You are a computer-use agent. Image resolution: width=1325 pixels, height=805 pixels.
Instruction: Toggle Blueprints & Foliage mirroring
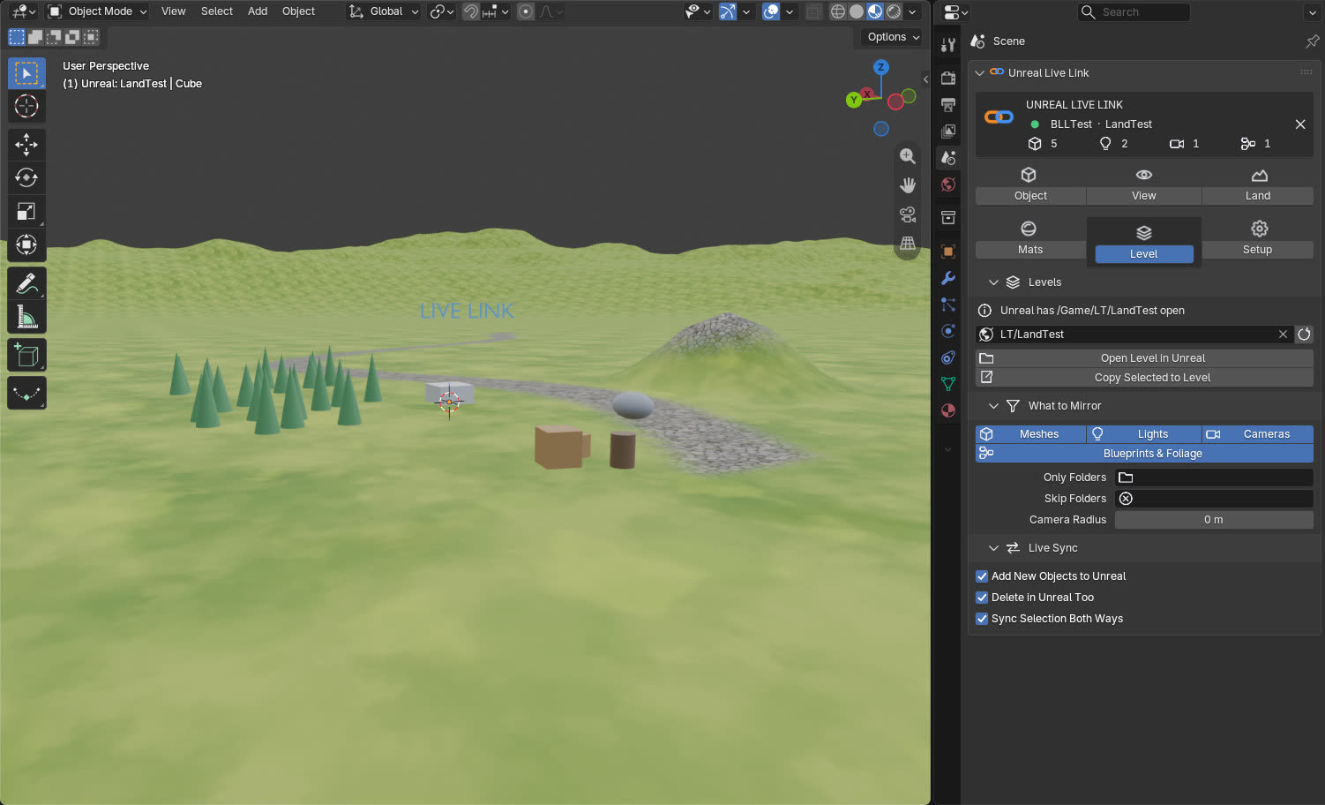click(x=1144, y=454)
